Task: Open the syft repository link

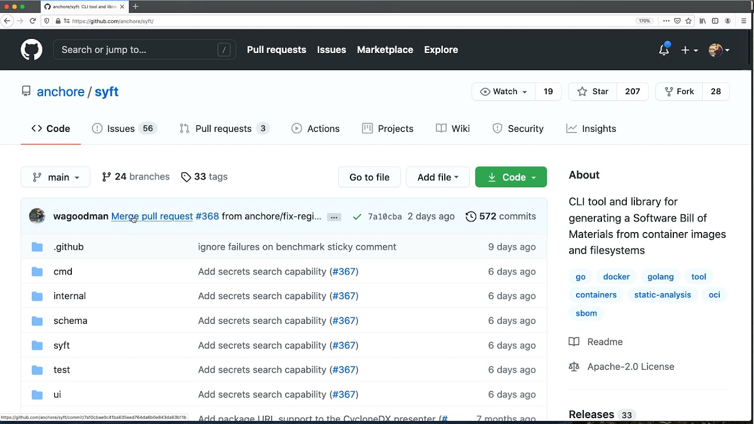Action: 107,92
